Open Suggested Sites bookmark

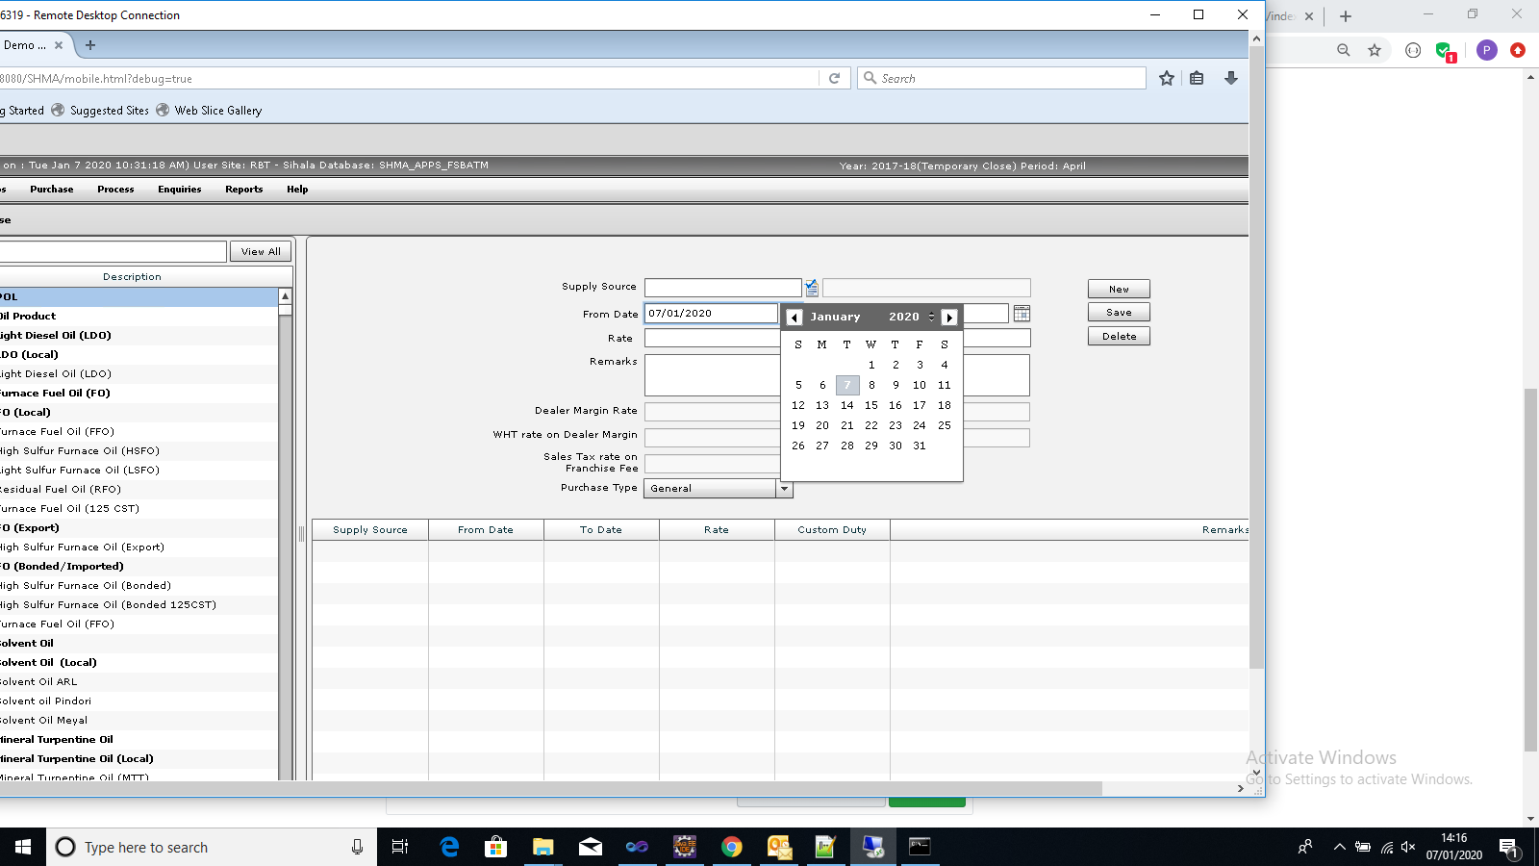pos(100,111)
